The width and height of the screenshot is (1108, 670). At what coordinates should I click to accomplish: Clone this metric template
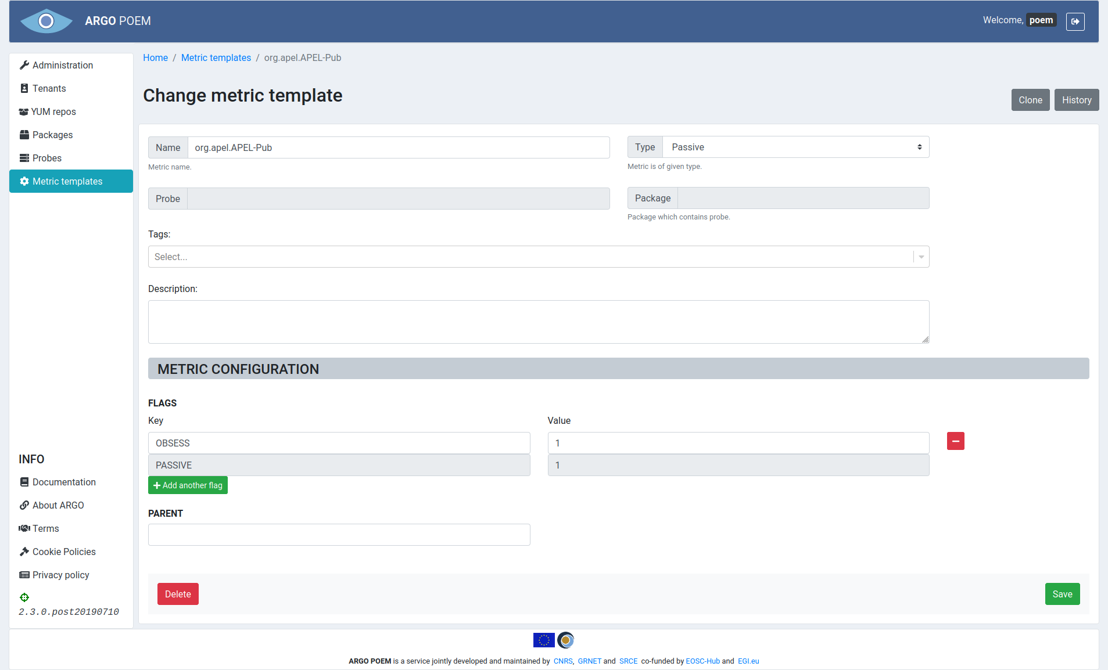(x=1030, y=100)
